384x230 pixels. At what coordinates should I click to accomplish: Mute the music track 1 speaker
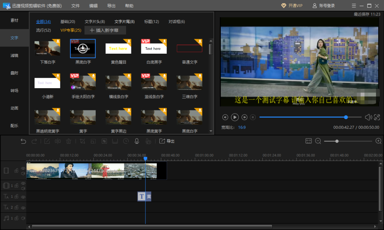pyautogui.click(x=23, y=218)
